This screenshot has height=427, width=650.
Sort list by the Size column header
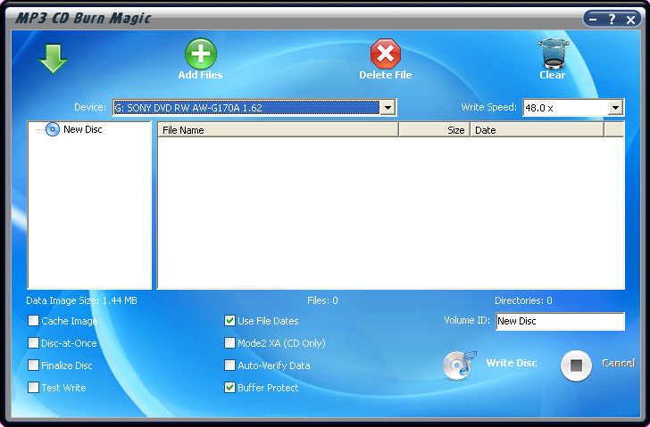434,130
